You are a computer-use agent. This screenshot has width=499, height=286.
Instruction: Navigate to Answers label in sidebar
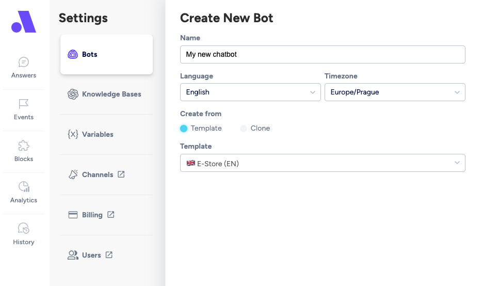coord(24,75)
